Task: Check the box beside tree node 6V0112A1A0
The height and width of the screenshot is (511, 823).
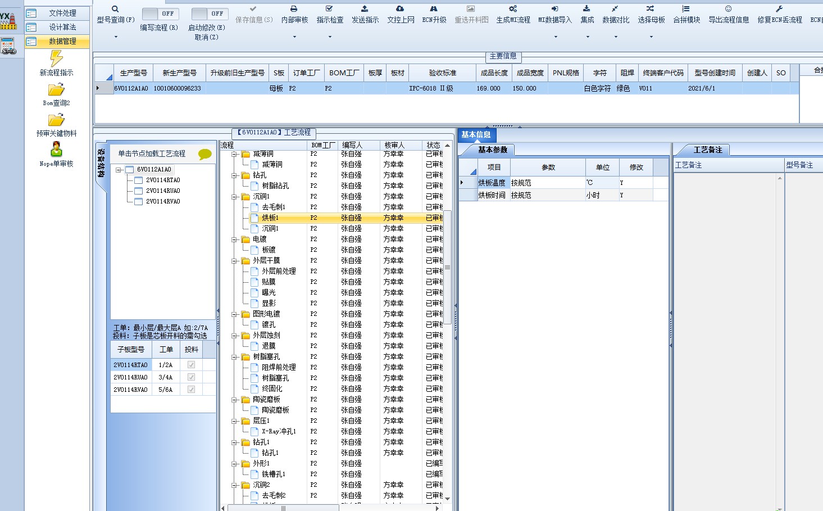Action: click(129, 169)
